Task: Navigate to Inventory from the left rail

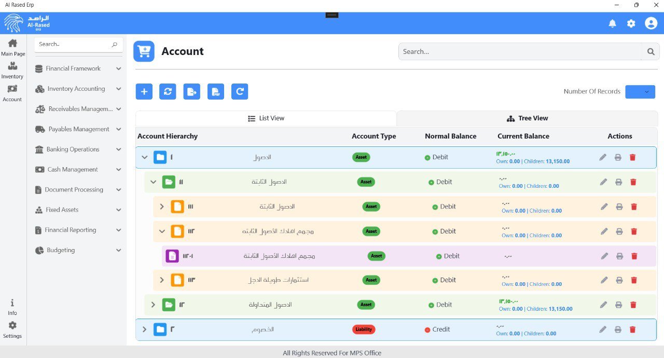Action: click(12, 70)
